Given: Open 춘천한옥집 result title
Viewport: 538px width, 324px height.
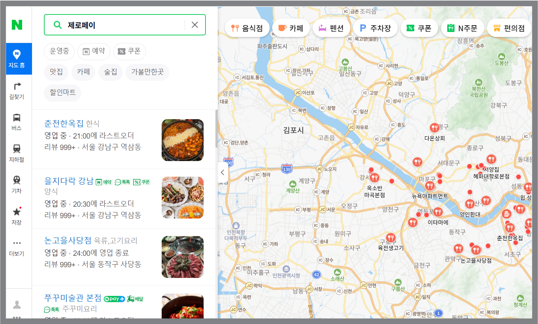Looking at the screenshot, I should 64,123.
